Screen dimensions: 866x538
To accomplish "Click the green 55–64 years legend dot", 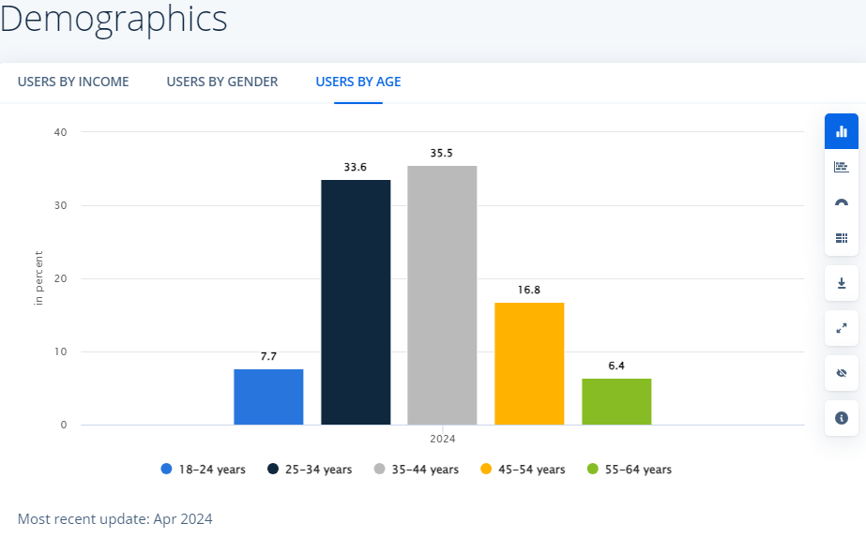I will pos(592,470).
